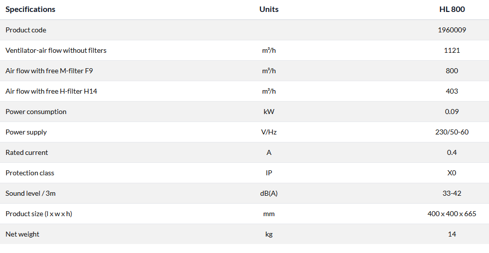Click the 800 air flow value
Viewport: 489px width, 253px height.
452,71
